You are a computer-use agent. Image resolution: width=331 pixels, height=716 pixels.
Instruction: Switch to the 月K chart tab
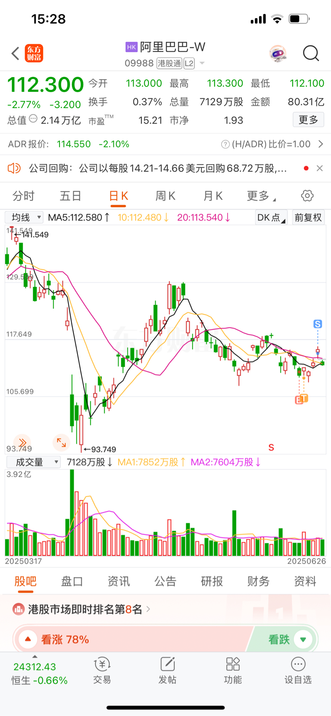[213, 196]
